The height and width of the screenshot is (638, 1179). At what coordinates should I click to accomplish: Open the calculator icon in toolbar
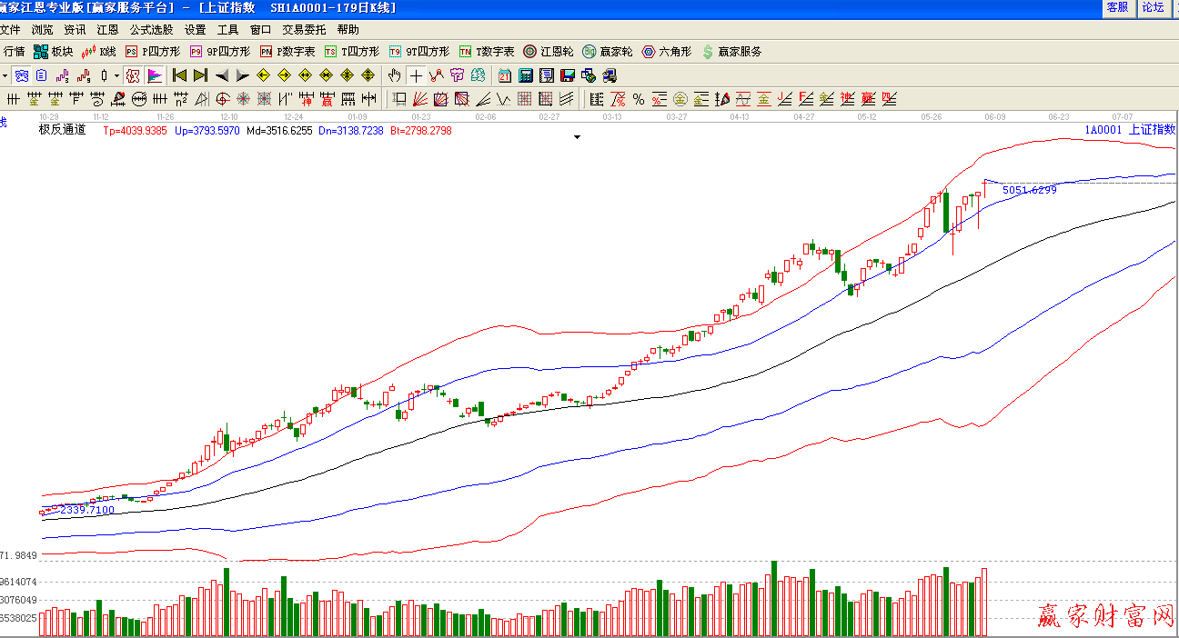tap(525, 75)
